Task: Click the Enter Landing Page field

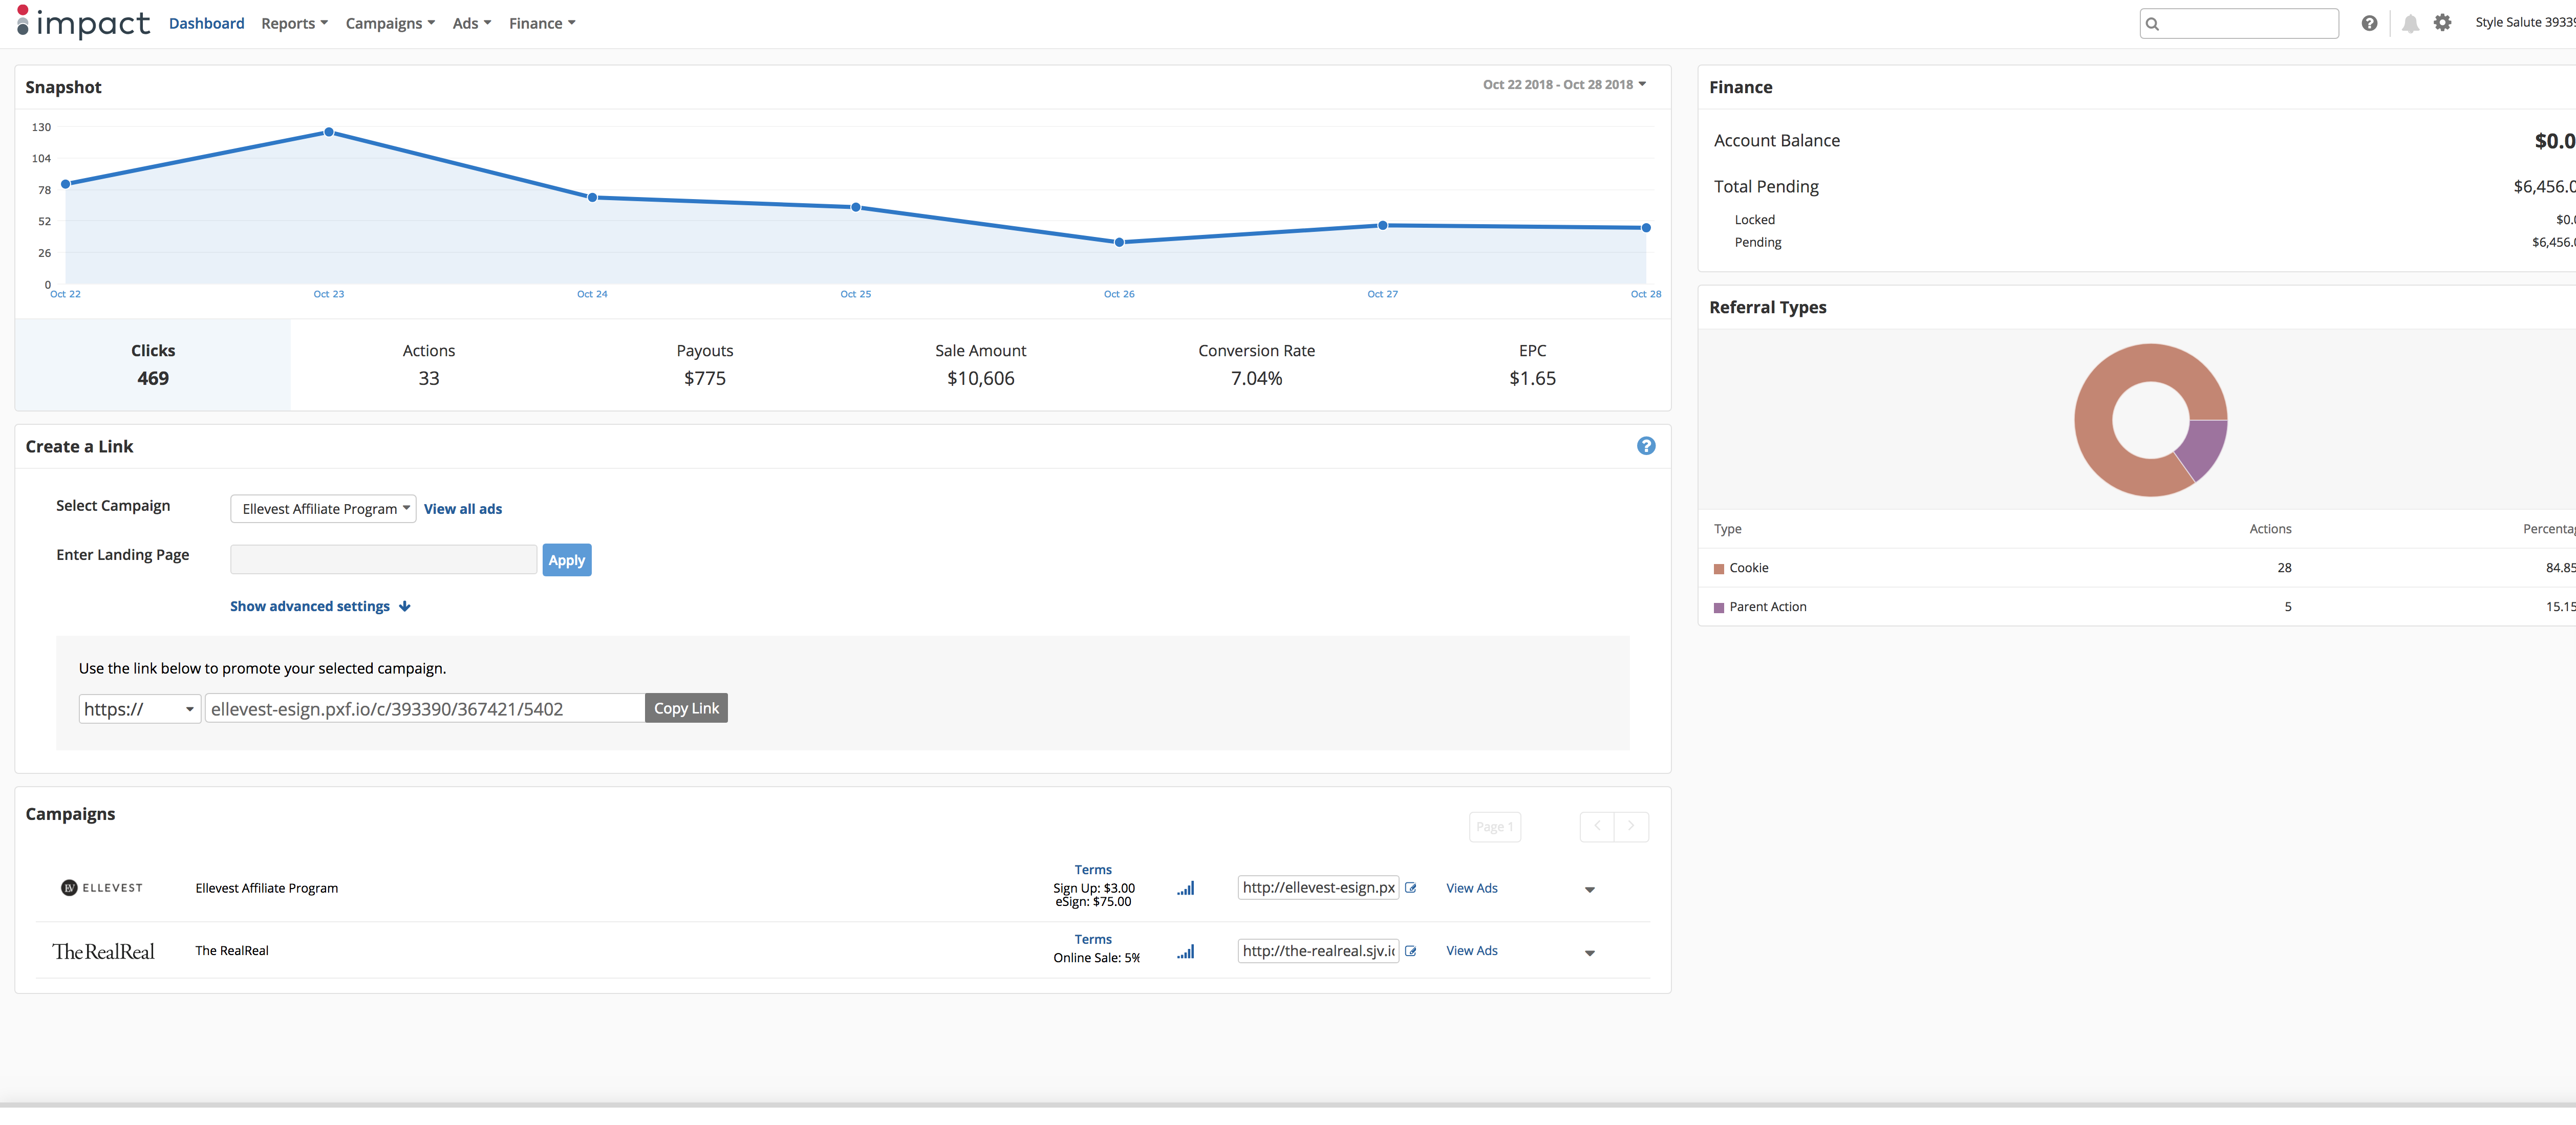Action: click(x=383, y=560)
